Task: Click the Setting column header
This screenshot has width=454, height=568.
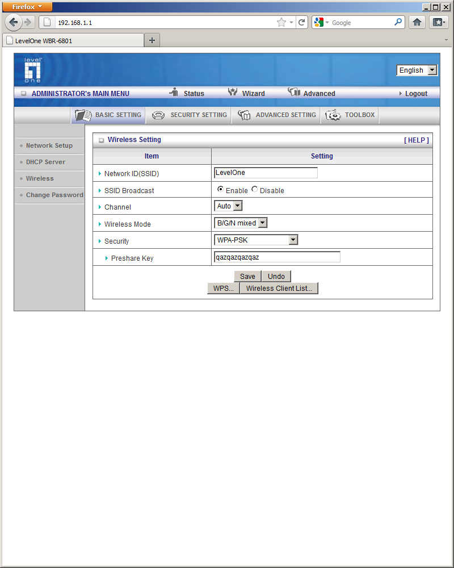Action: [322, 156]
